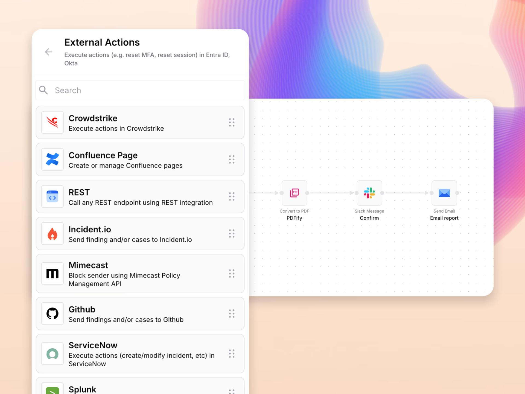525x394 pixels.
Task: Click 'Call any REST endpoint' description
Action: coord(141,202)
